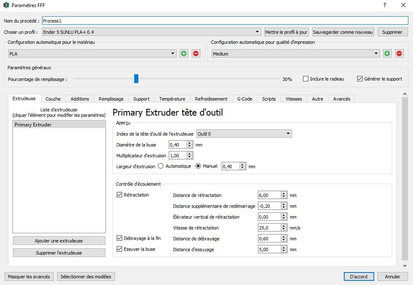
Task: Open the Choisir un profil dropdown
Action: [151, 32]
